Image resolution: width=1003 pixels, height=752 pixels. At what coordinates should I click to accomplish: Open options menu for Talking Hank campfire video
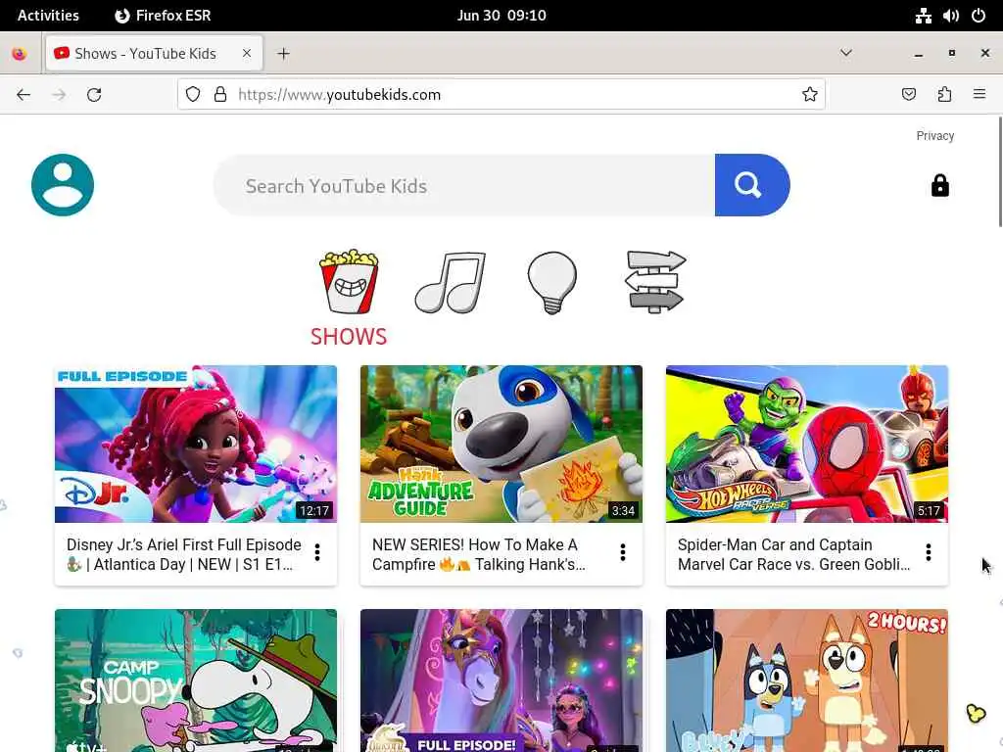(622, 552)
